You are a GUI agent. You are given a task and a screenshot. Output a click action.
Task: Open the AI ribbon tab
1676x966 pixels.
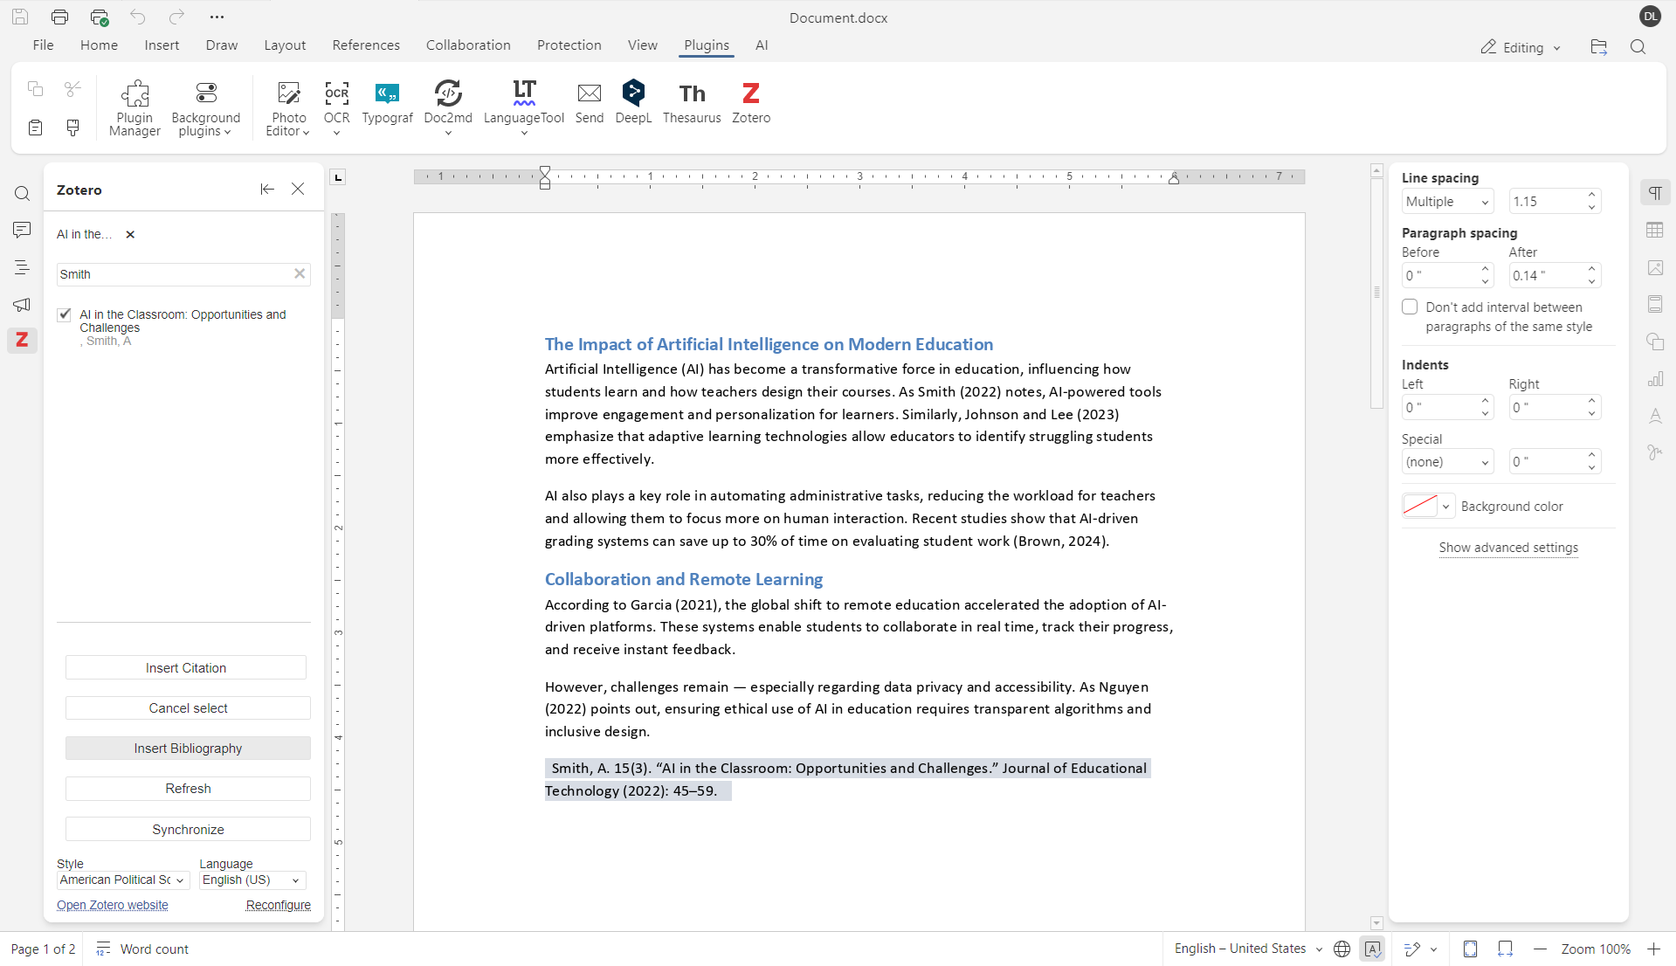[x=761, y=45]
